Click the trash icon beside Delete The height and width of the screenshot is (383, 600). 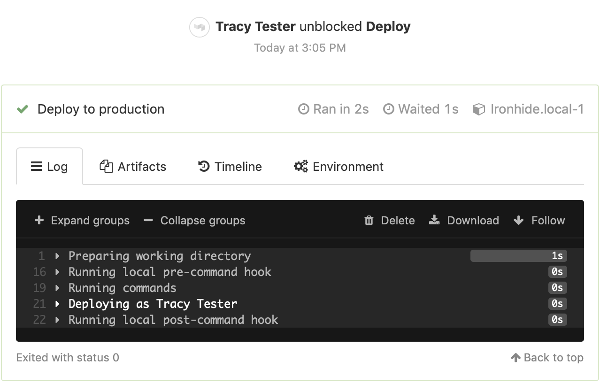[x=369, y=220]
